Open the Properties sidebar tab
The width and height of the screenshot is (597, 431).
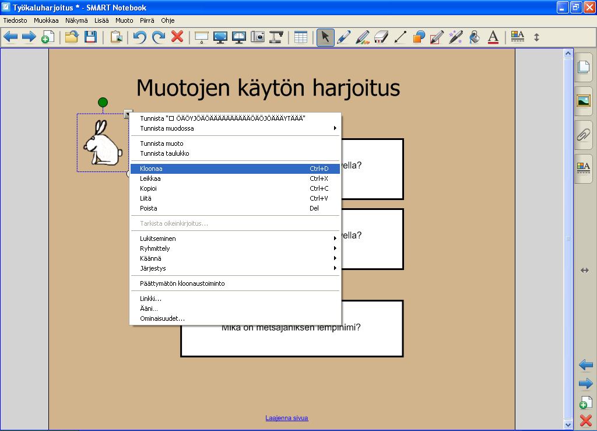pos(583,169)
